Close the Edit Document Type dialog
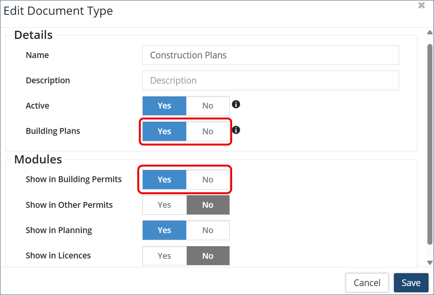 click(422, 5)
